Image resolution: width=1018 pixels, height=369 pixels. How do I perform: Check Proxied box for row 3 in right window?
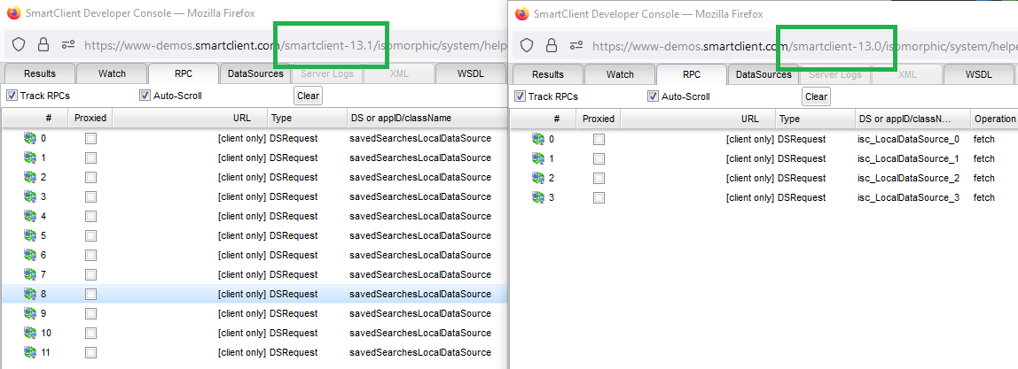pyautogui.click(x=599, y=197)
